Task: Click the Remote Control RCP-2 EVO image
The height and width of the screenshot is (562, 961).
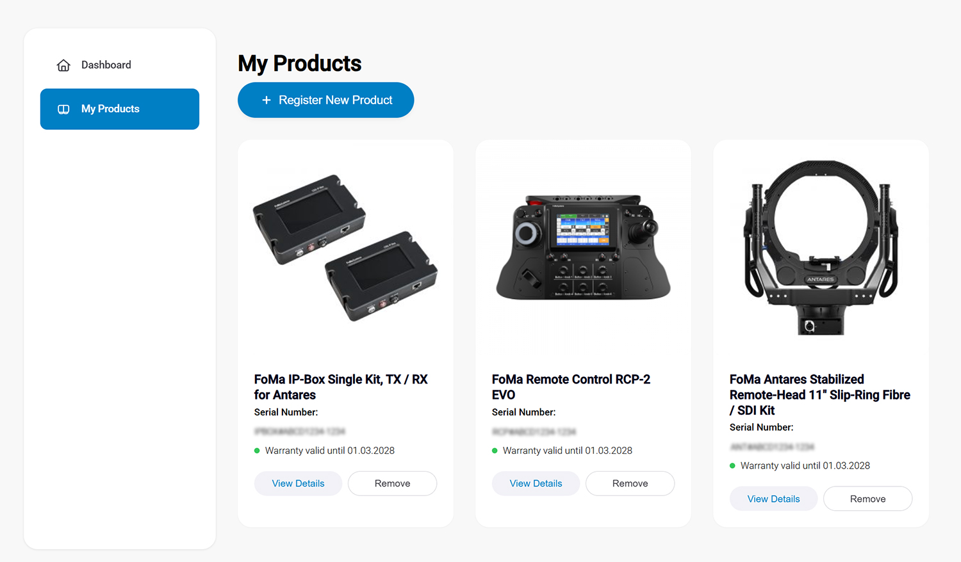Action: (x=583, y=248)
